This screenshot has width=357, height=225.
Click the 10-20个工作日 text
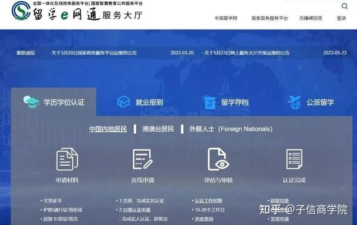[x=209, y=210]
